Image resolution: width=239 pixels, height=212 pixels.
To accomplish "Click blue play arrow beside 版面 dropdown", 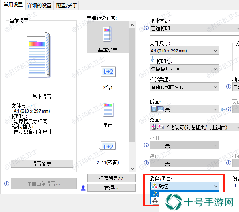I will pyautogui.click(x=223, y=109).
